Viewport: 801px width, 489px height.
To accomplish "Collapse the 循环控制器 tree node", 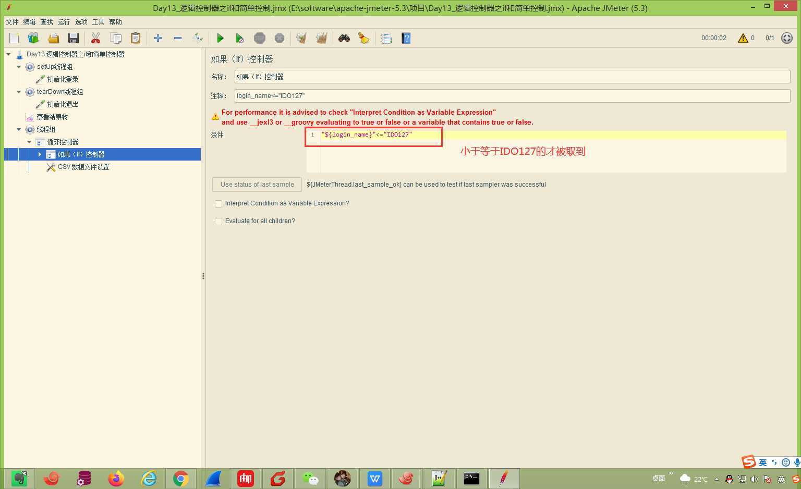I will point(30,142).
